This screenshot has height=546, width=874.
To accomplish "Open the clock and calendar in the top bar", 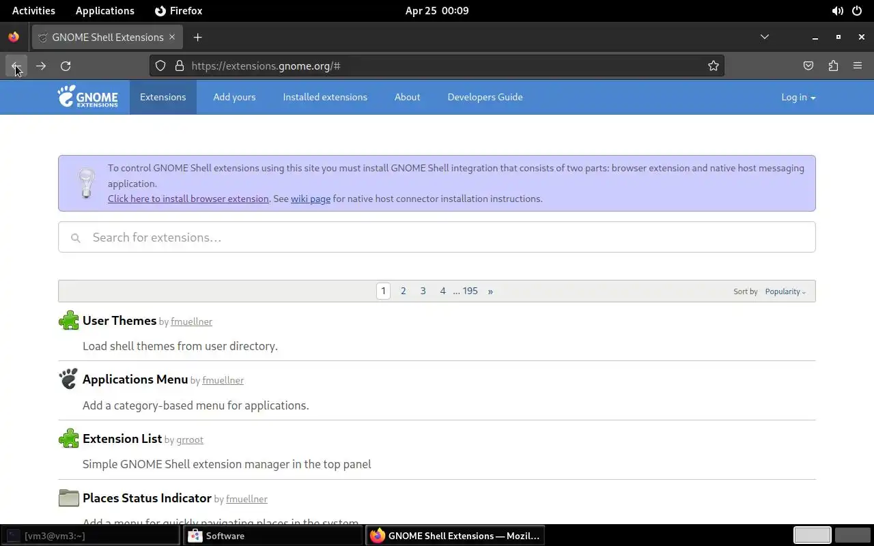I will pyautogui.click(x=437, y=11).
